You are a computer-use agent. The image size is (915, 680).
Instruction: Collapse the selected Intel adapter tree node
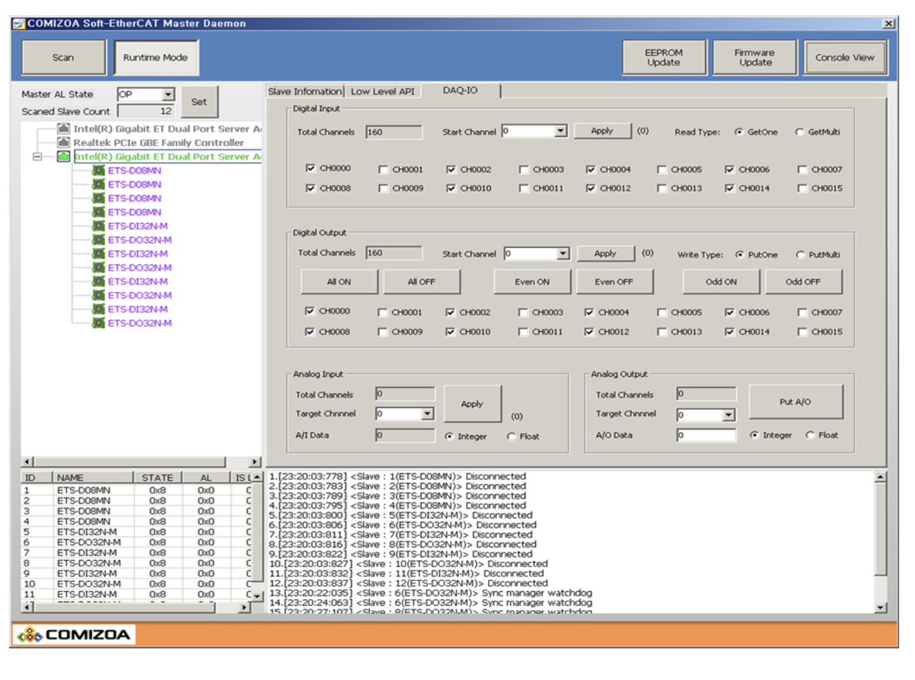tap(37, 156)
